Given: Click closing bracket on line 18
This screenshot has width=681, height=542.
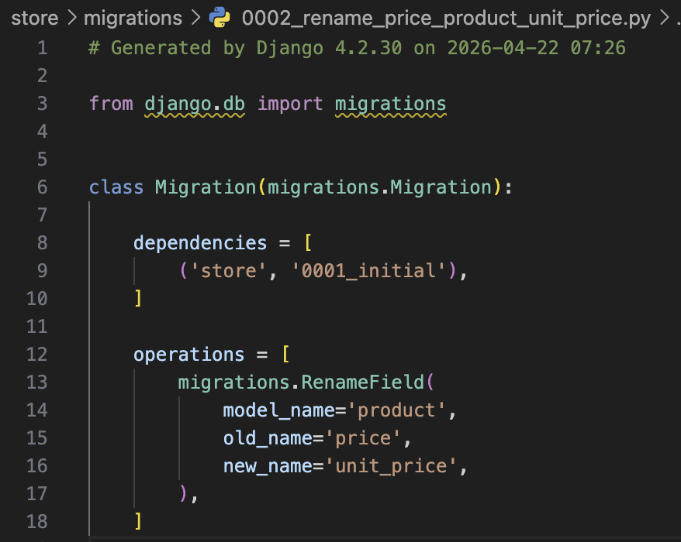Looking at the screenshot, I should (138, 521).
